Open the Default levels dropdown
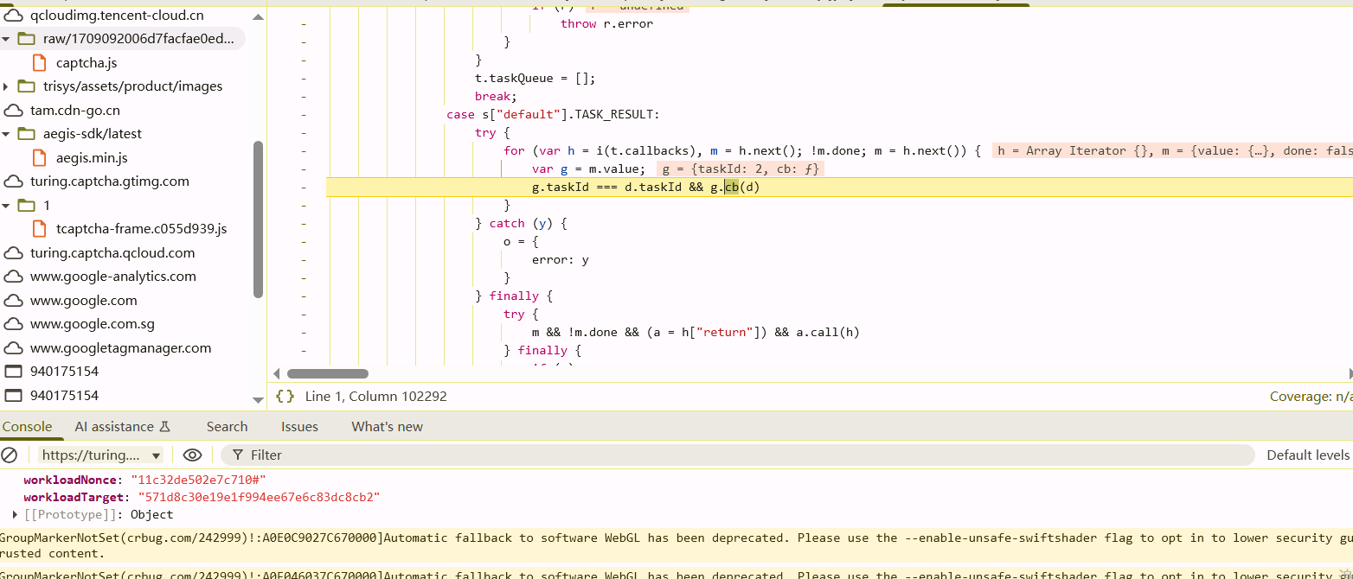This screenshot has width=1353, height=579. [1307, 455]
